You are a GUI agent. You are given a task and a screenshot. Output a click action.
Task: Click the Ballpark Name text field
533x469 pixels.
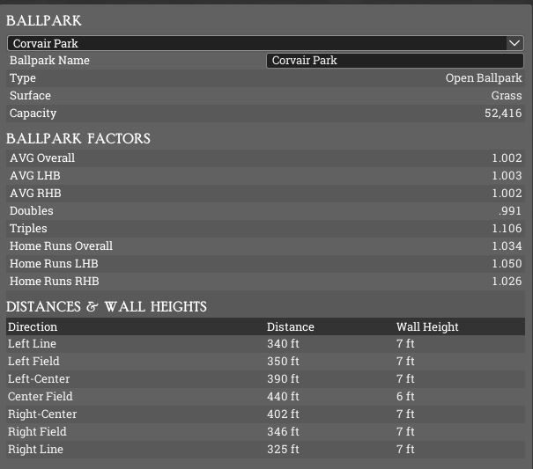coord(395,61)
